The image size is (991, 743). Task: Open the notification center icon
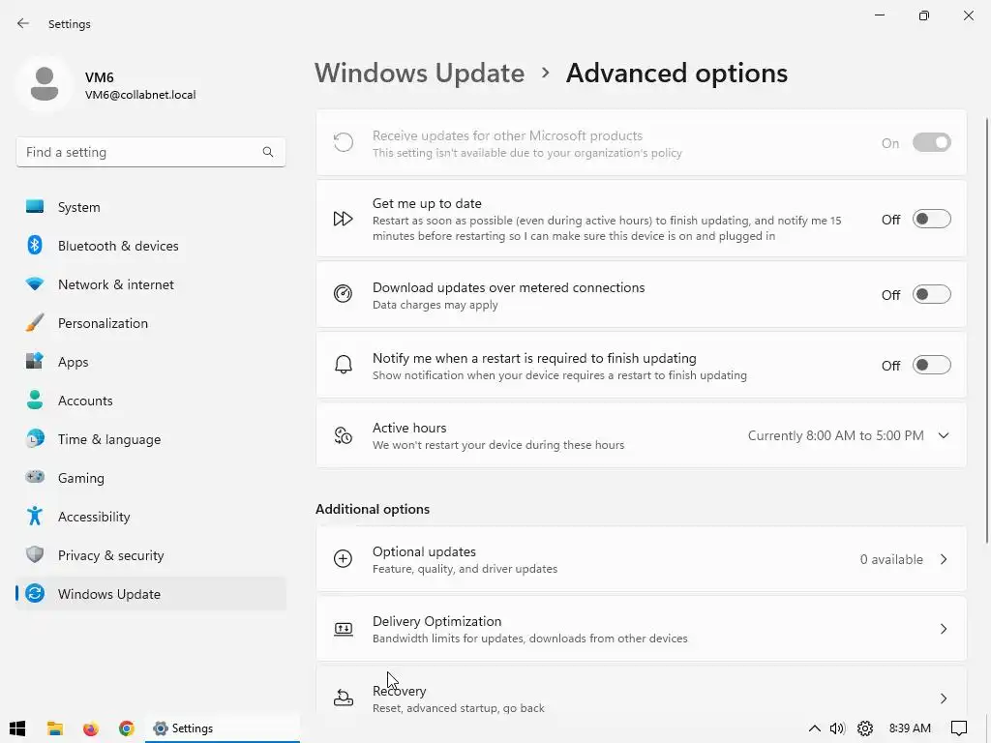[x=959, y=728]
